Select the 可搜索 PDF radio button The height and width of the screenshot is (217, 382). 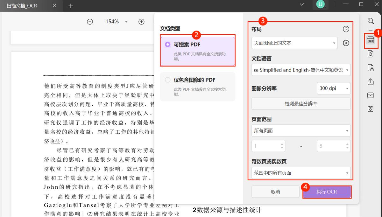pyautogui.click(x=168, y=45)
